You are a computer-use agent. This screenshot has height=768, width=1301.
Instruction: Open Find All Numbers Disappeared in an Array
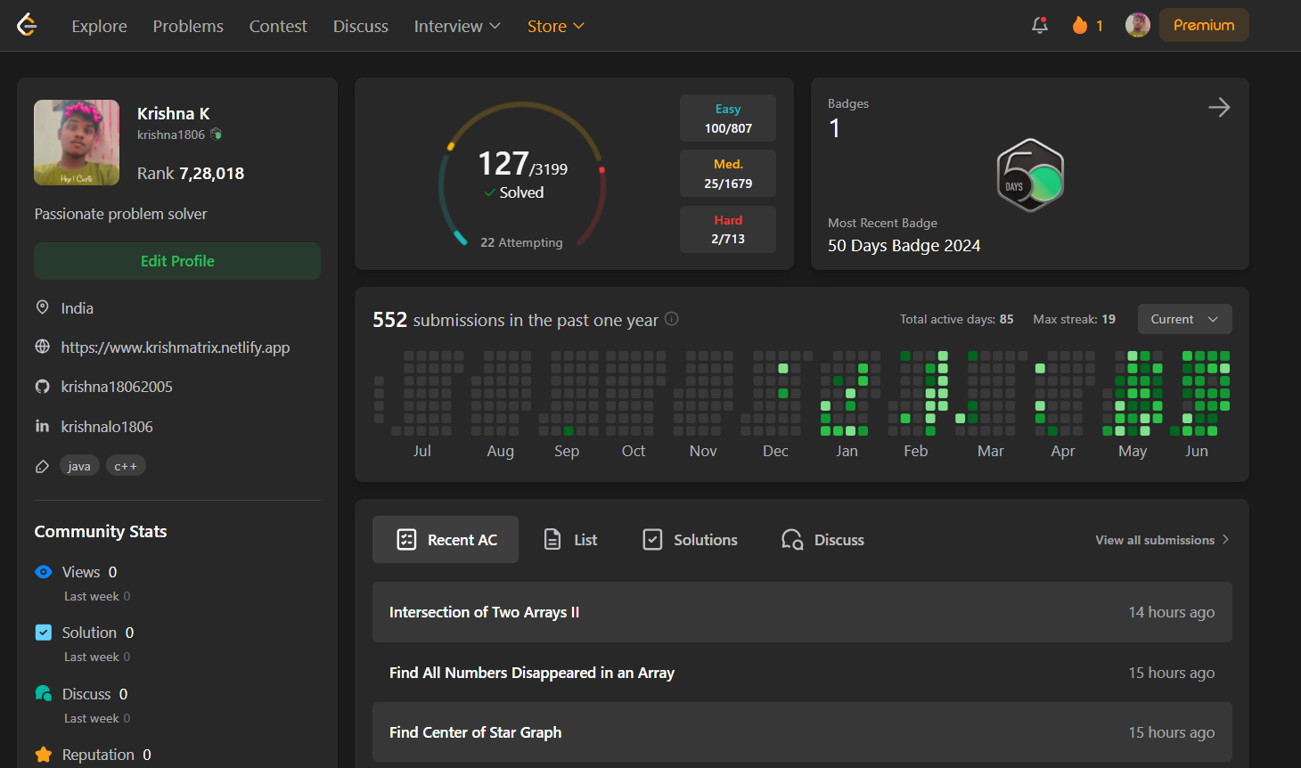802,673
